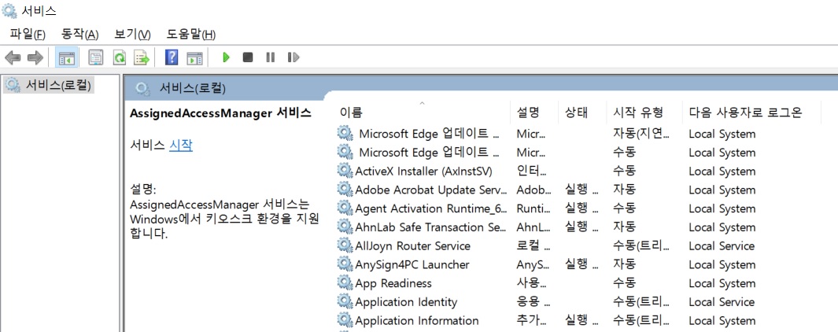Click gear icon beside ActiveX Installer

345,171
